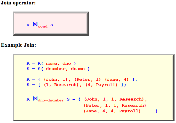Select the 'dno=dnumber' subscript condition
The image size is (176, 123).
click(x=51, y=100)
